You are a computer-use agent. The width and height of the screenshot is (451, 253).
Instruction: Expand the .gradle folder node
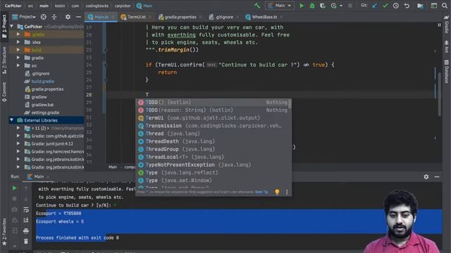click(x=18, y=34)
